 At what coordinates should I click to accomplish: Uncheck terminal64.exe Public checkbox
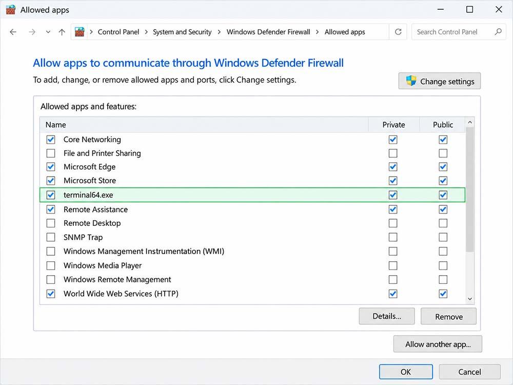(443, 195)
